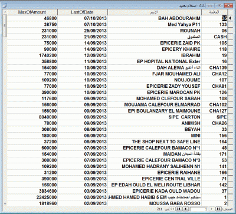Select the MaxOfAmount column header
The width and height of the screenshot is (236, 214).
32,12
